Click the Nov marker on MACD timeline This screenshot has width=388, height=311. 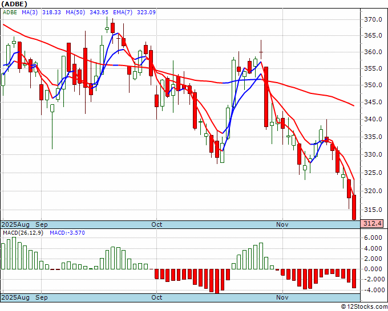coord(282,297)
